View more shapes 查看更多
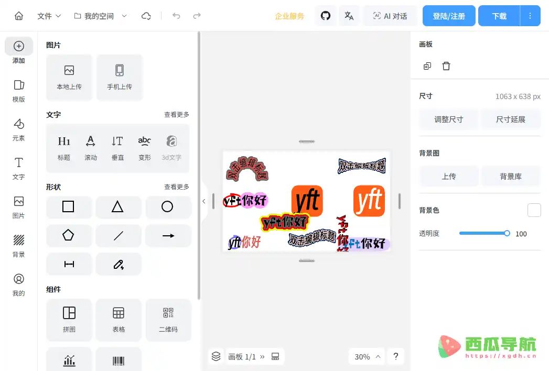Viewport: 549px width, 371px height. [x=177, y=187]
